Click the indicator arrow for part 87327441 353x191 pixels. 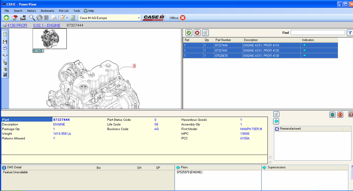(x=304, y=50)
